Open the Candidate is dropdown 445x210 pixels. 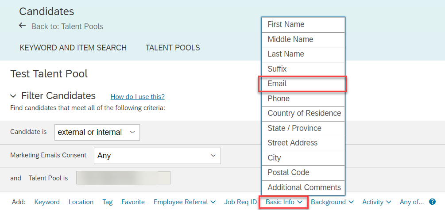[x=97, y=132]
